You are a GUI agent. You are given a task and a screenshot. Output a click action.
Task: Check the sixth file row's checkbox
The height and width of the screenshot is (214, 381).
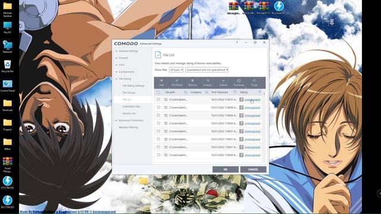[x=158, y=139]
